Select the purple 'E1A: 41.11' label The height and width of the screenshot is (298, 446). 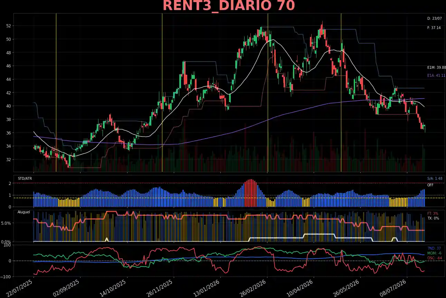pos(436,75)
